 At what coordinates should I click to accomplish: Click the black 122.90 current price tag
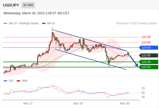148,55
